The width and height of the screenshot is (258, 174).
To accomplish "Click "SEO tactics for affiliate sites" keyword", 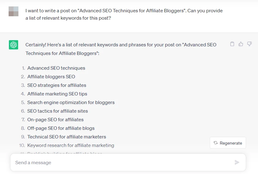I will click(57, 111).
